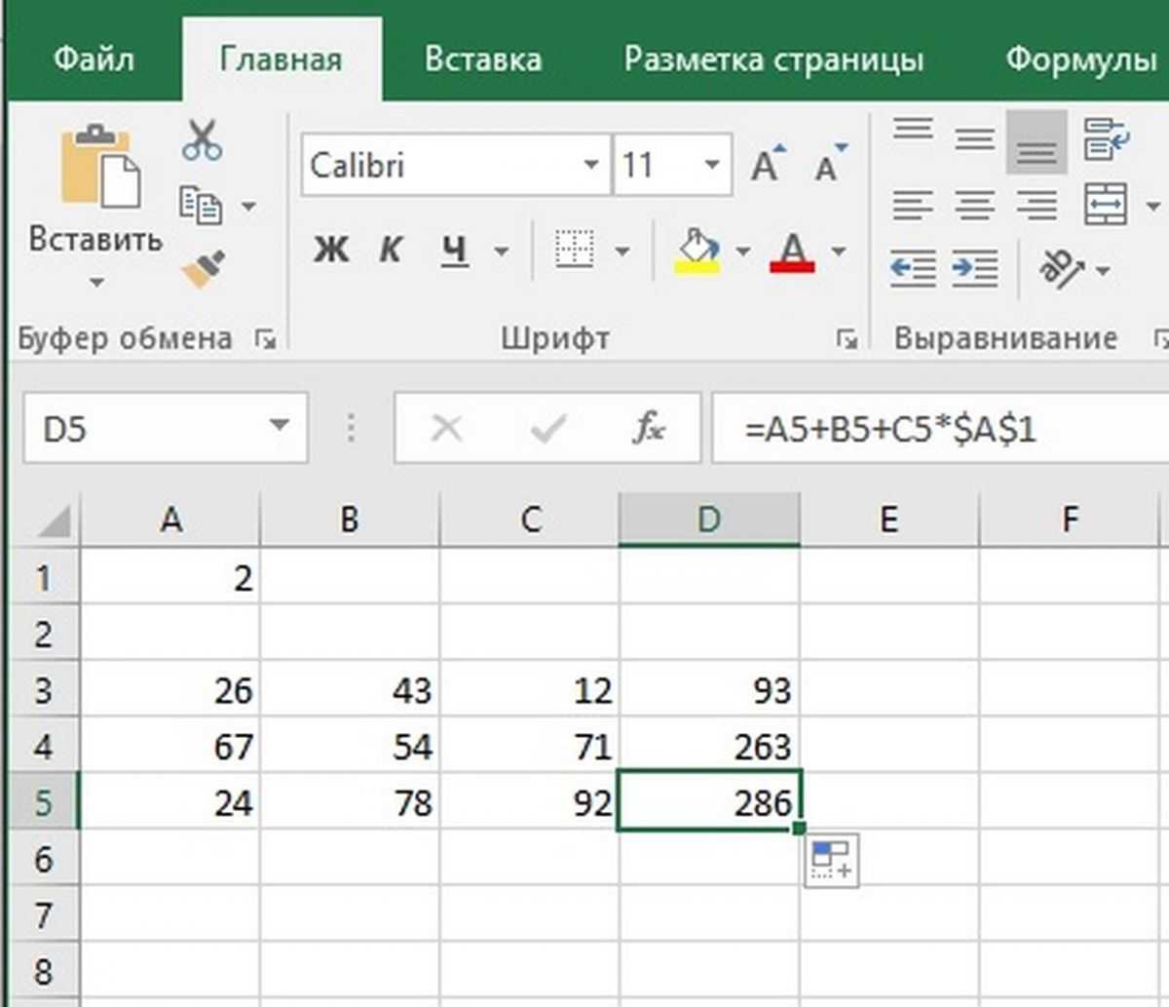The width and height of the screenshot is (1169, 1007).
Task: Open the Файл tab
Action: tap(94, 59)
